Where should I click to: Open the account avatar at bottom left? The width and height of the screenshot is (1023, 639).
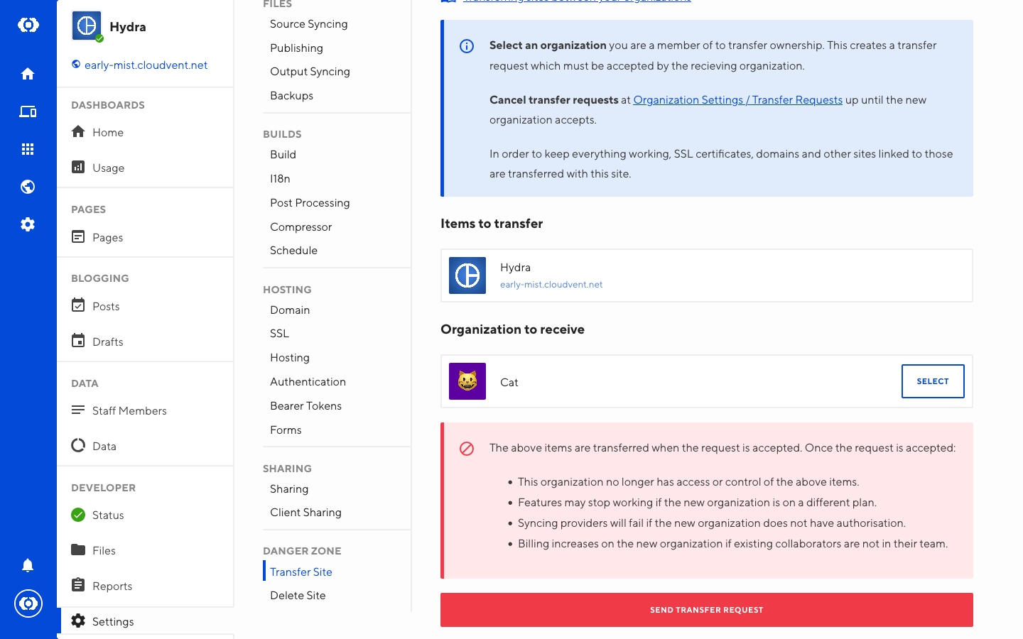(x=28, y=603)
